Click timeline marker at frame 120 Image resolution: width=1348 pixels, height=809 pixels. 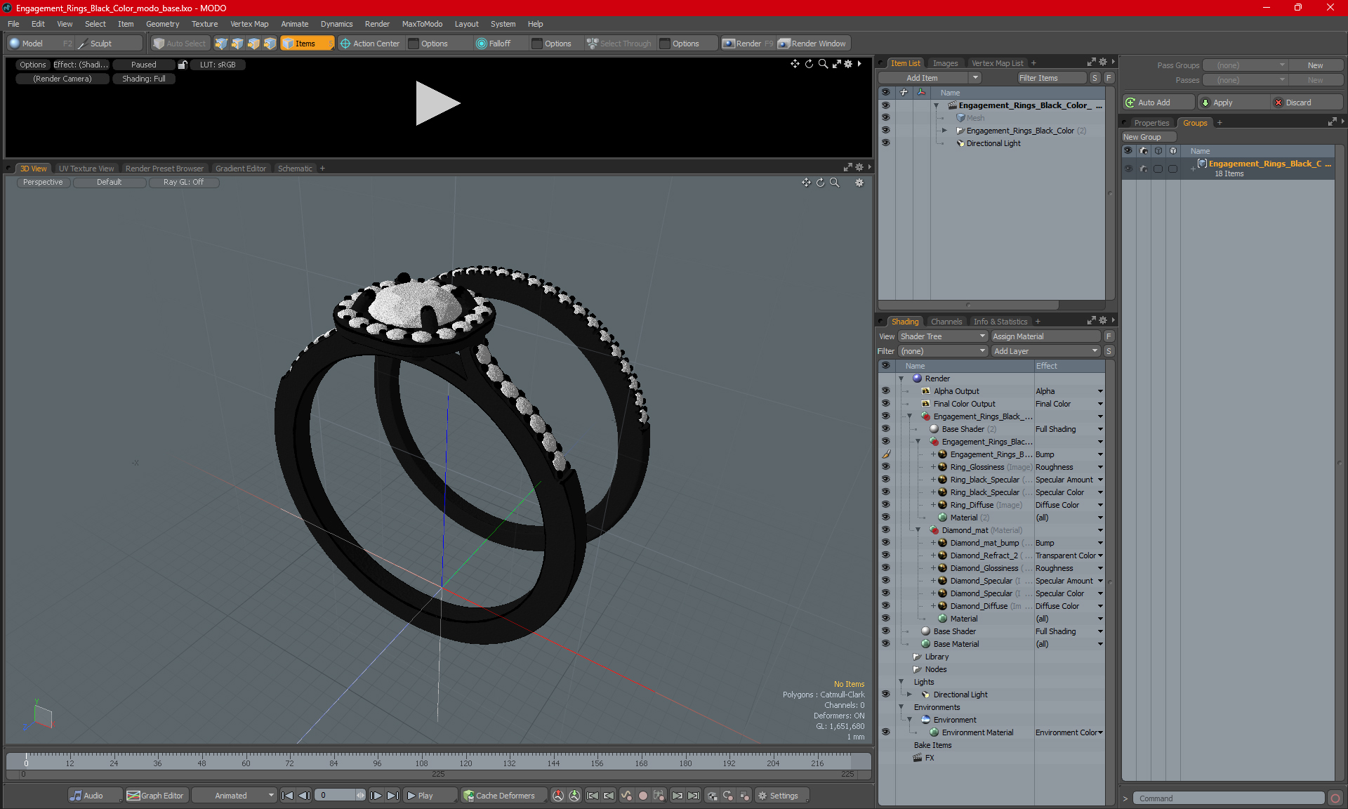465,763
